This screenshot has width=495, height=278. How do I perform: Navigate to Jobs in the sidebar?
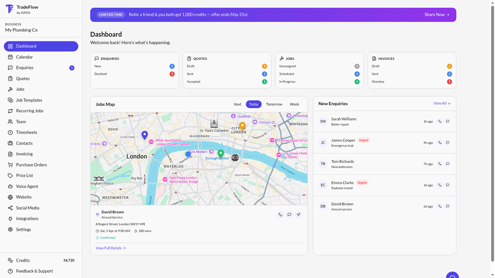pos(41,89)
